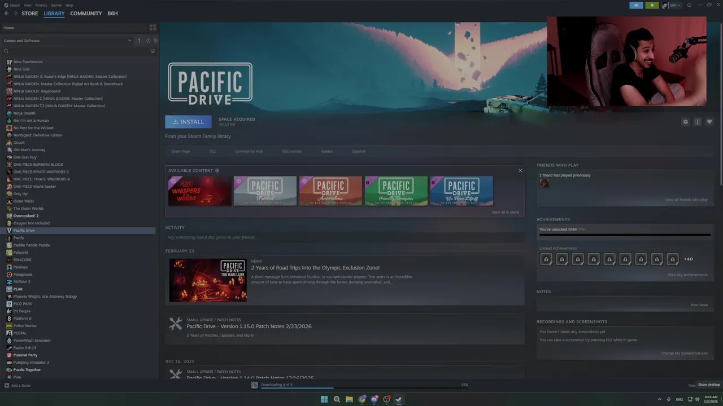Click the first locked achievement icon
723x406 pixels.
tap(546, 259)
